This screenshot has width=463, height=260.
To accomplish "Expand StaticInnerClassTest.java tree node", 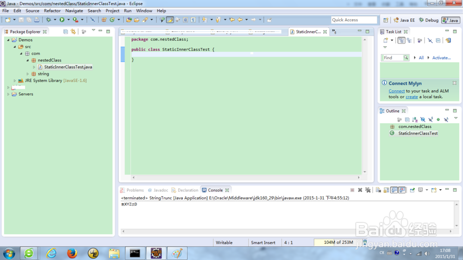I will click(34, 67).
